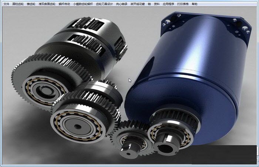This screenshot has height=167, width=259.
Task: Open the 齿轮刀具设计 menu
Action: click(104, 4)
